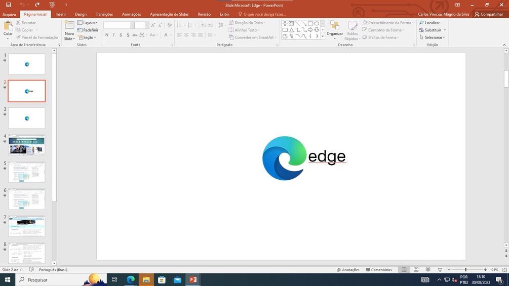The height and width of the screenshot is (286, 509).
Task: Save the presentation with the floppy disk icon
Action: point(9,5)
